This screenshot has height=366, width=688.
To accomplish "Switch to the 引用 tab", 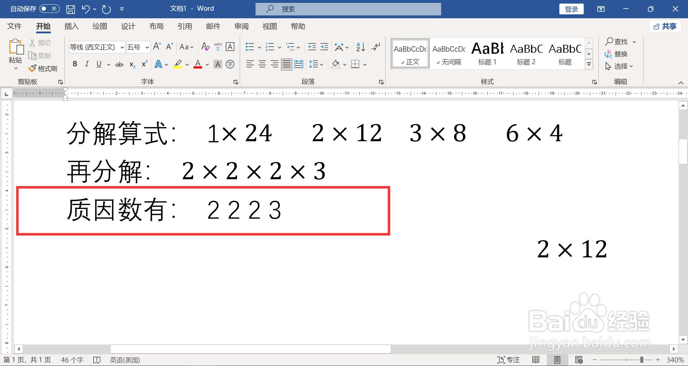I will 185,26.
